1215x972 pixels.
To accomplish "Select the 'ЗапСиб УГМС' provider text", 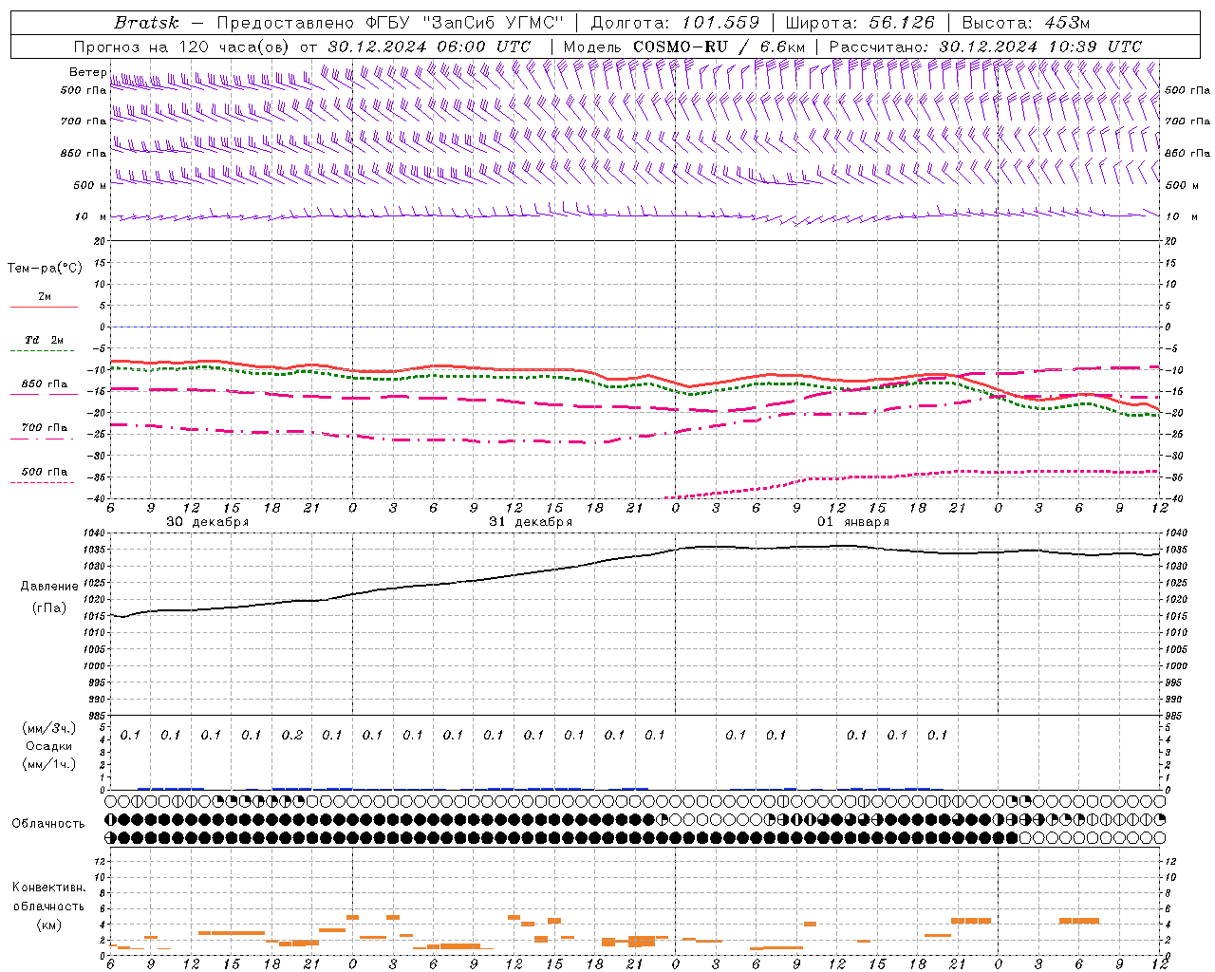I will pos(495,23).
